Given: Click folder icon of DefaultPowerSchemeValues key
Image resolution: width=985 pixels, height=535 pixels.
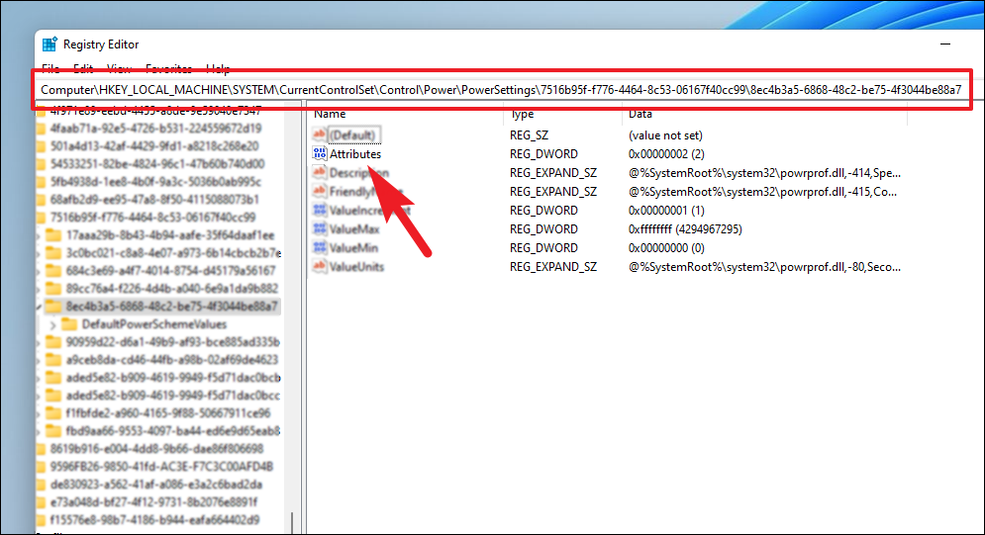Looking at the screenshot, I should 69,324.
